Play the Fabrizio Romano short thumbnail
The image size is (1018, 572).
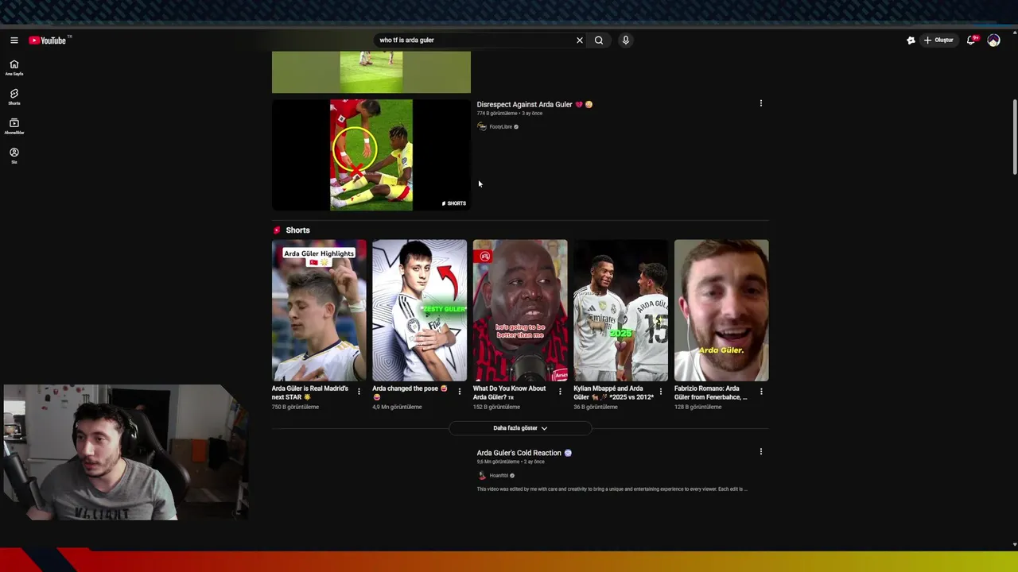(721, 311)
